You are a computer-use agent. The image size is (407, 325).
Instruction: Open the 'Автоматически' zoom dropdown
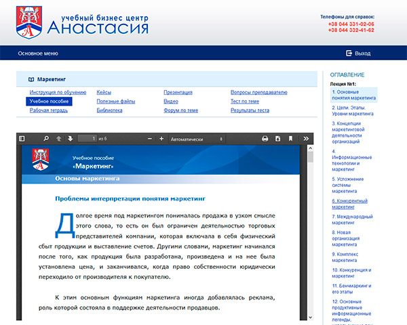197,139
